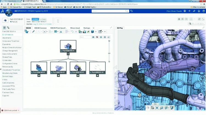Click the plus add icon in header
This screenshot has height=115, width=206.
click(x=190, y=11)
